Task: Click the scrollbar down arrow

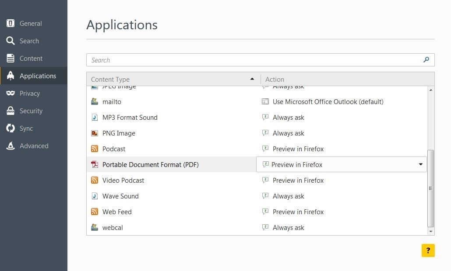Action: tap(430, 231)
